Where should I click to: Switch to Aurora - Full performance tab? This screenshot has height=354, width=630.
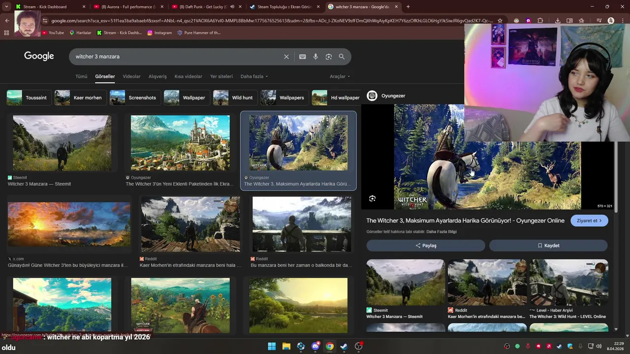(128, 7)
